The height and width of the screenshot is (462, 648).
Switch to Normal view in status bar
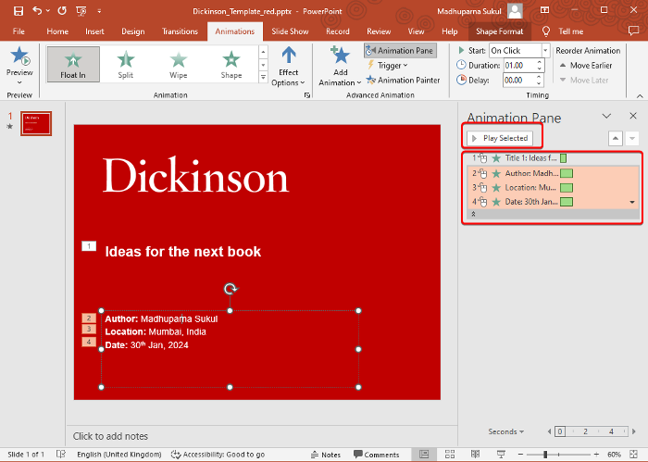point(425,455)
